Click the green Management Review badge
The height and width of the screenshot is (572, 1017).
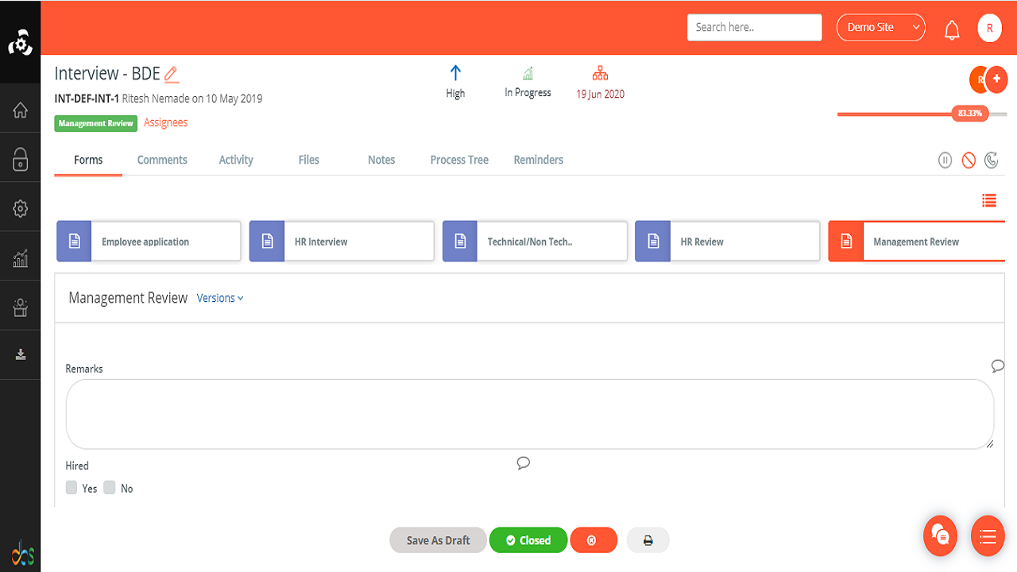click(96, 123)
